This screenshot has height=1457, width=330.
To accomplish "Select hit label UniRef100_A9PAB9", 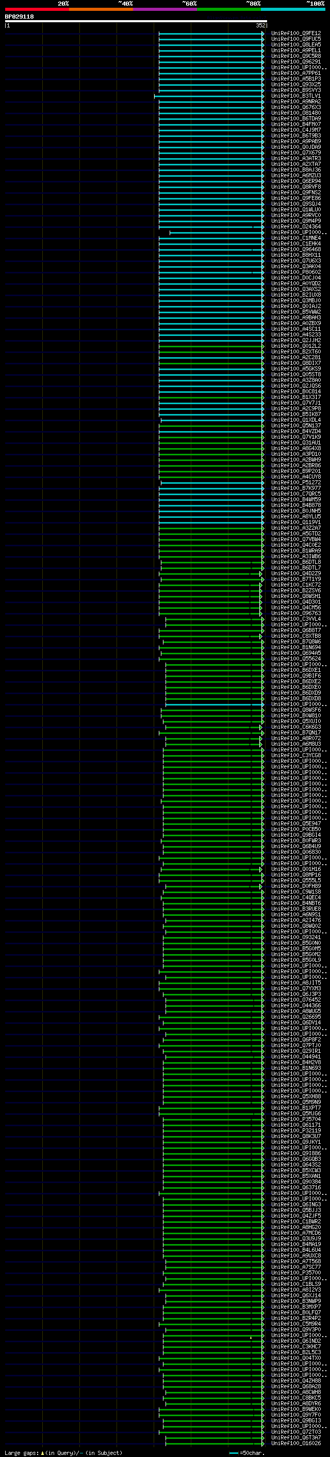I will (296, 142).
